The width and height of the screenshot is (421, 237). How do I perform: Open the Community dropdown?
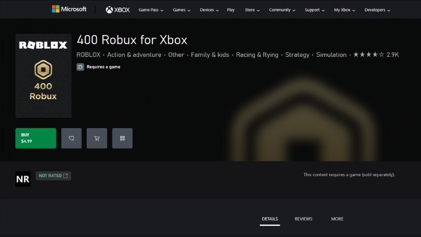pos(282,10)
